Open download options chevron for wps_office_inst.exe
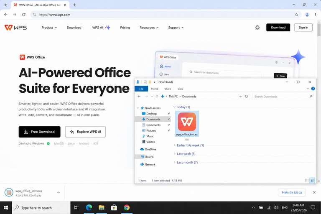321x214 pixels. pos(59,192)
